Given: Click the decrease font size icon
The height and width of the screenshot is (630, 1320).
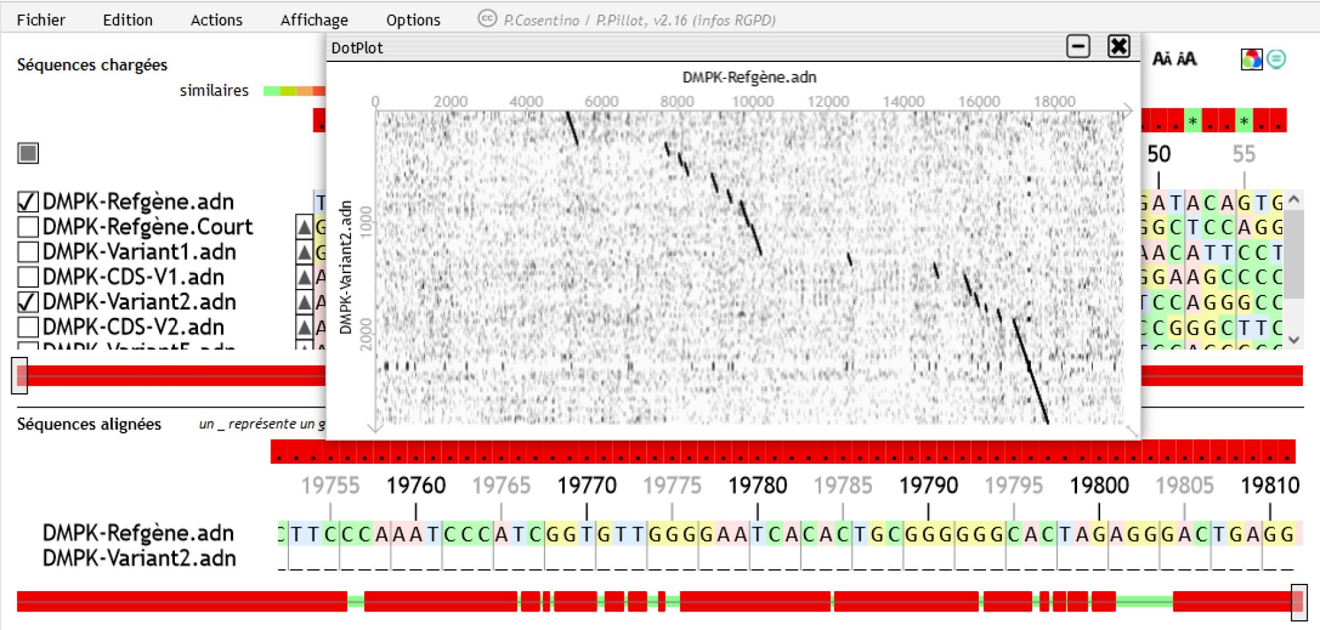Looking at the screenshot, I should coord(1162,59).
